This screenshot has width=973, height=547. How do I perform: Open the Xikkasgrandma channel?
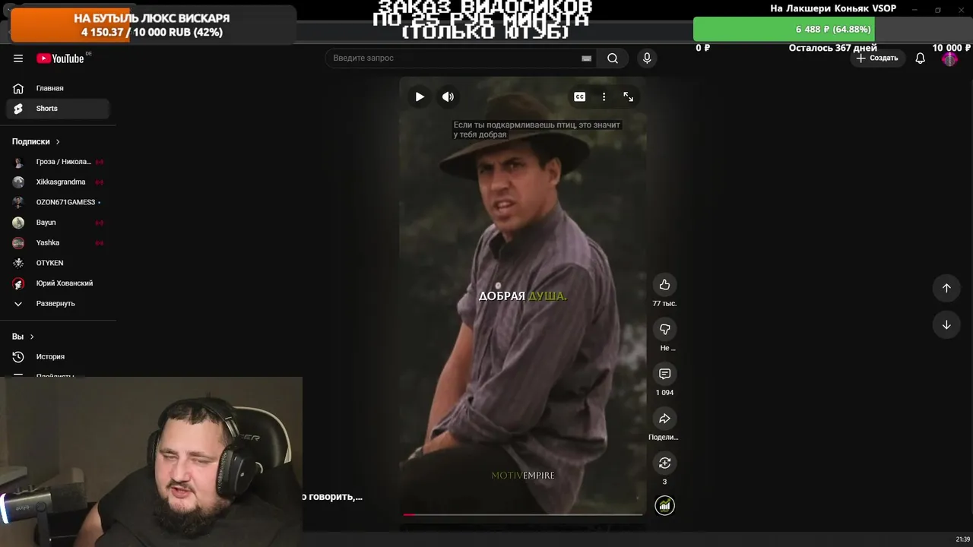(58, 182)
